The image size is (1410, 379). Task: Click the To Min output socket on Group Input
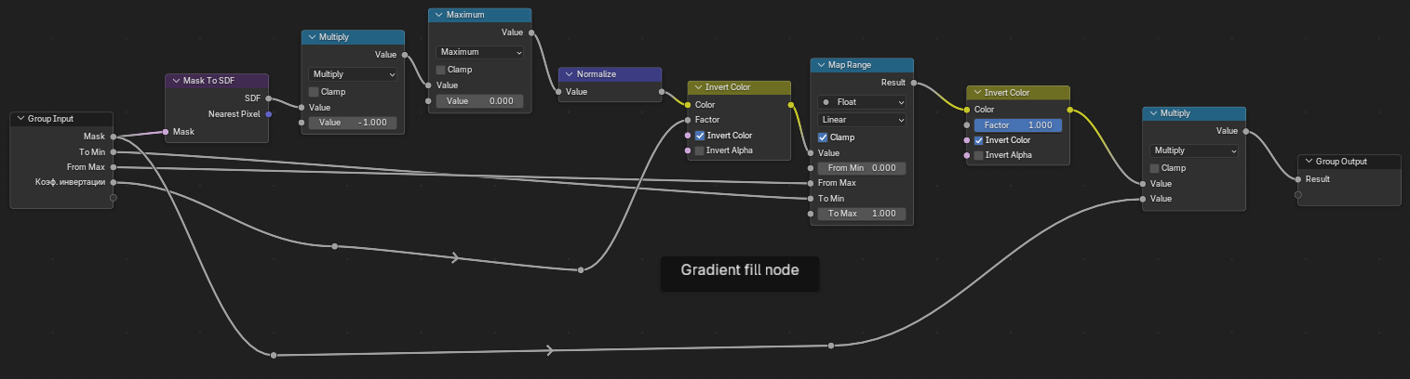114,151
